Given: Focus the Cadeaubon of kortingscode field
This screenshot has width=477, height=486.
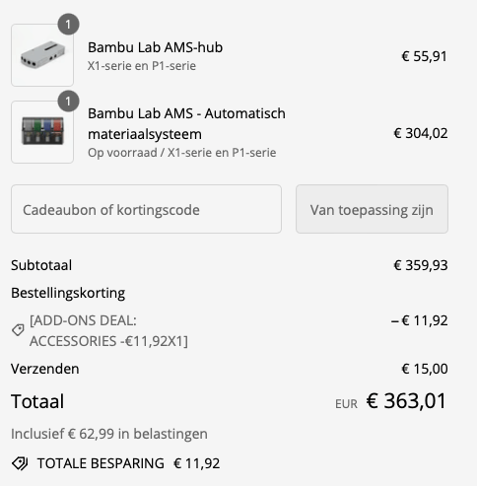Looking at the screenshot, I should pyautogui.click(x=146, y=209).
